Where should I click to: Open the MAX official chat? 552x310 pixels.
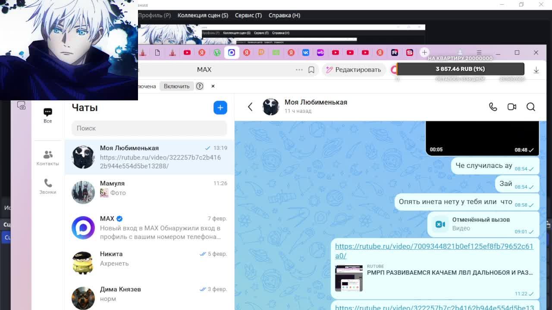tap(149, 227)
